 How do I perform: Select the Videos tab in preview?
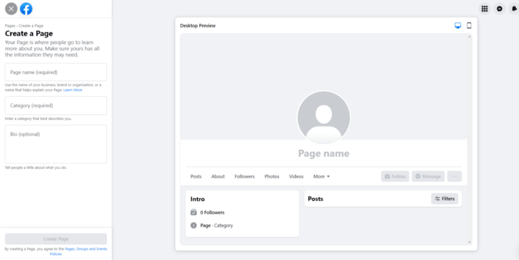coord(296,176)
